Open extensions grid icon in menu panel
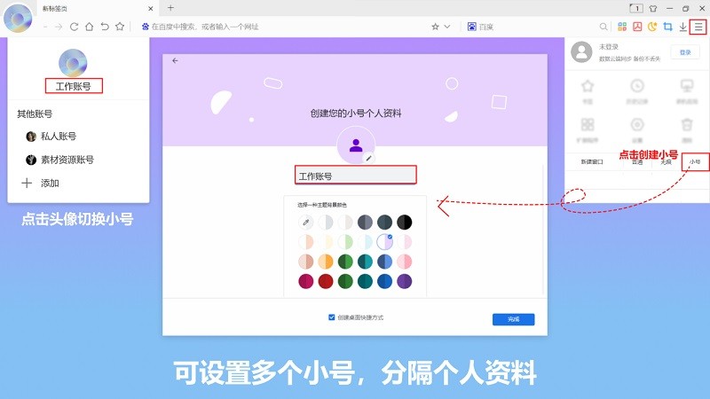 [588, 124]
